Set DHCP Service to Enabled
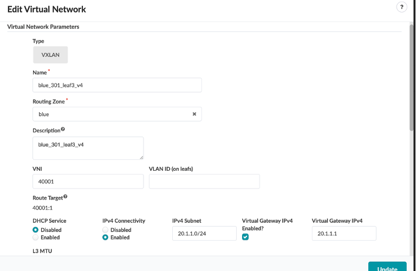Viewport: 416px width, 271px height. (36, 237)
